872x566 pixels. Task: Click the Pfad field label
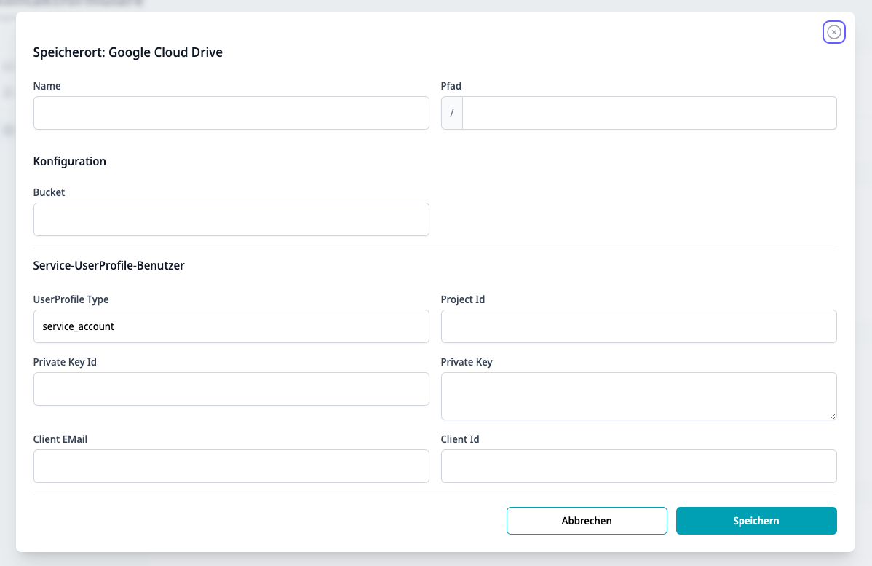[451, 86]
